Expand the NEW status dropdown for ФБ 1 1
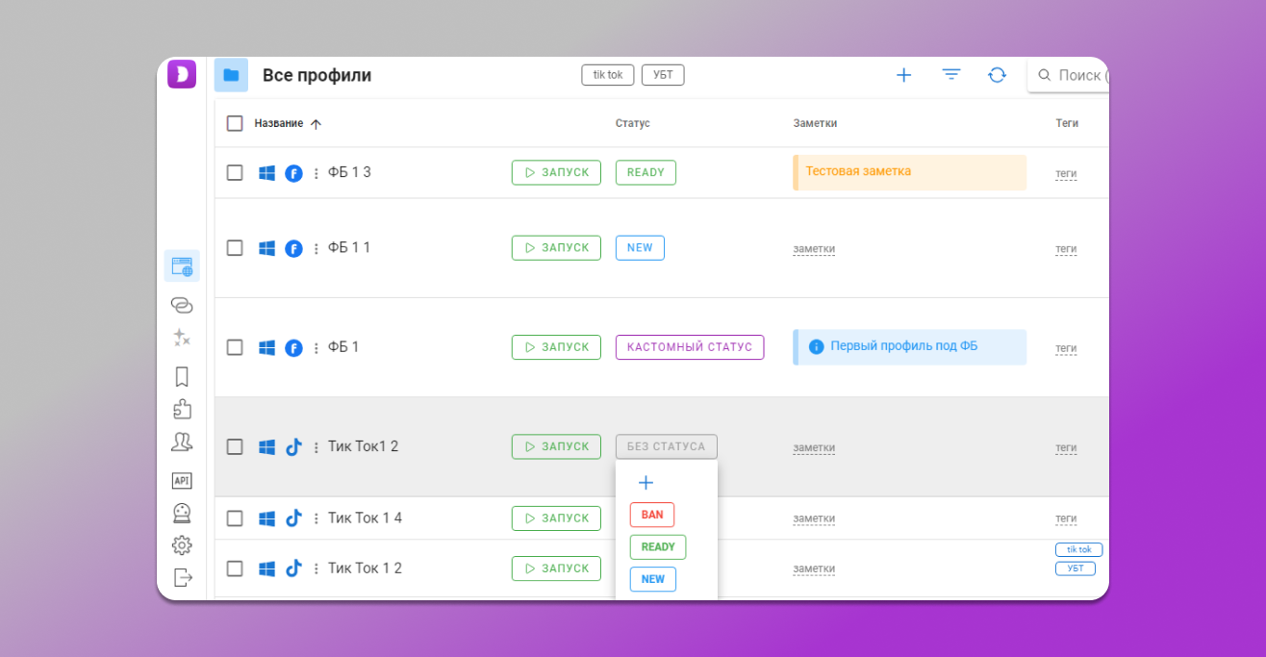The image size is (1266, 657). (x=640, y=248)
